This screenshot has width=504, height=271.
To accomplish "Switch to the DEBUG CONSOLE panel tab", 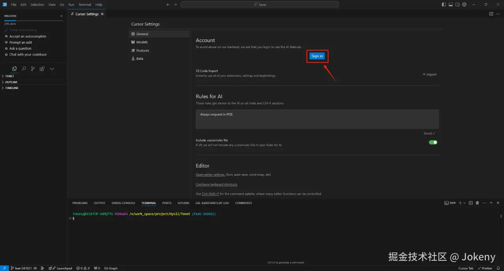I will pos(123,203).
